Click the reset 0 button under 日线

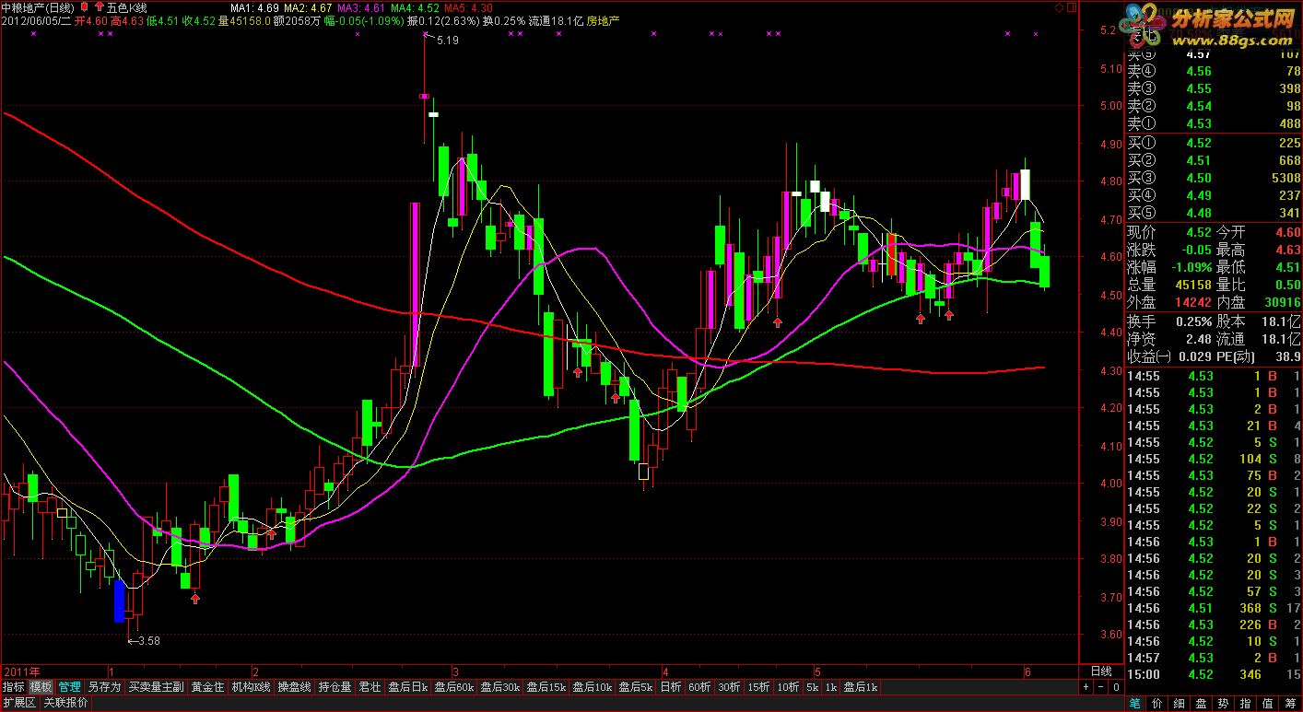(x=1116, y=687)
